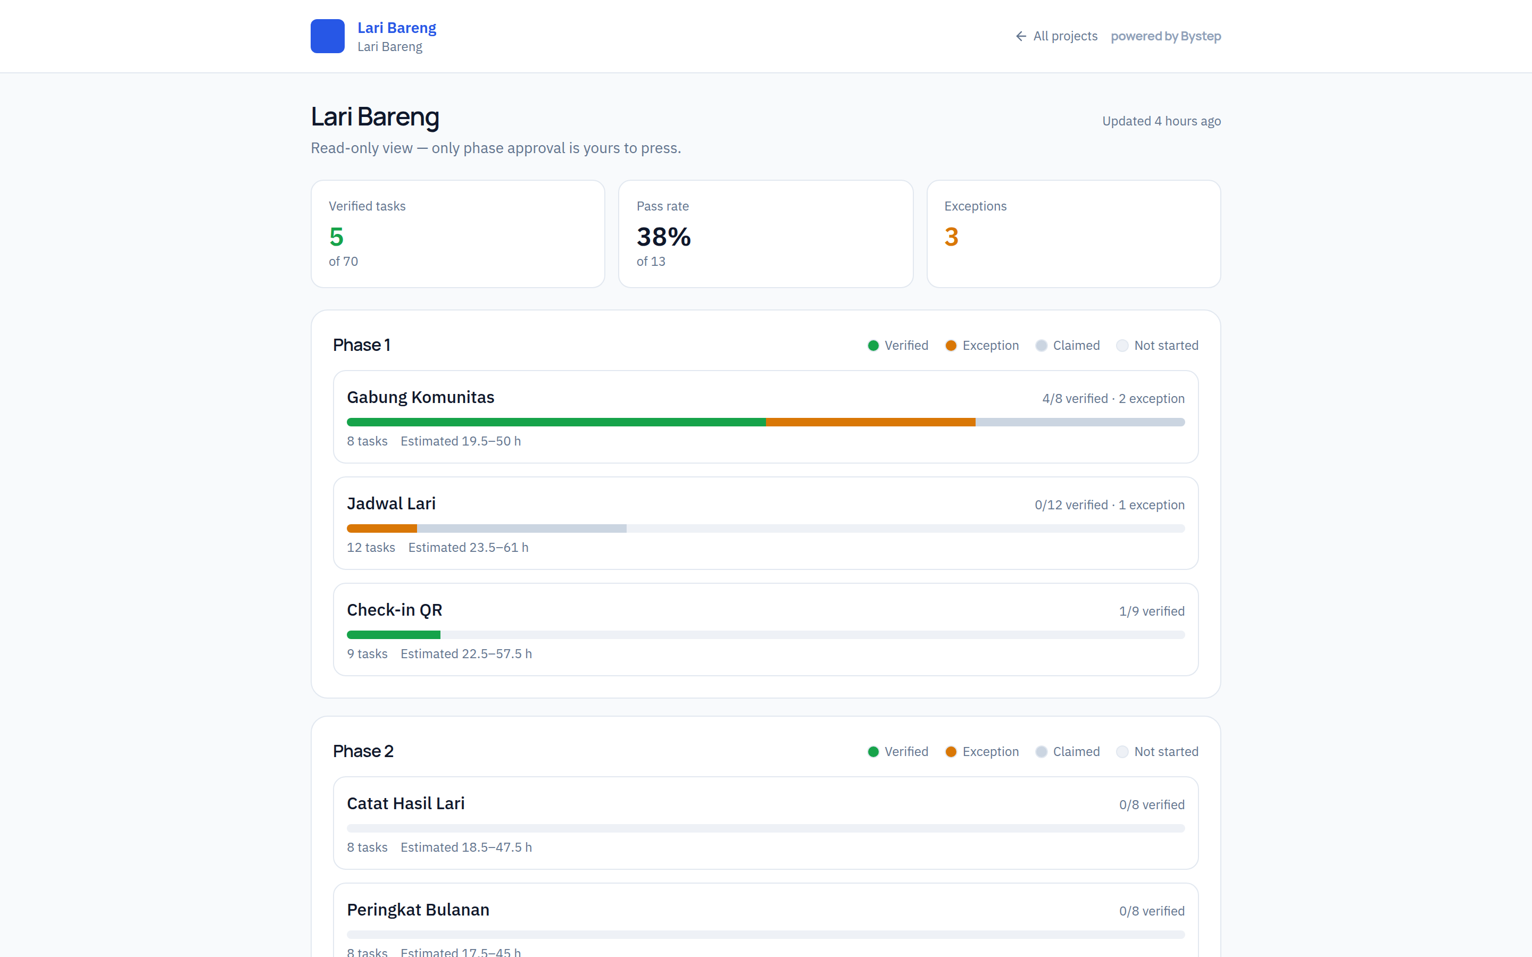Screen dimensions: 1532x957
Task: Click "Estimated 18.5–47.5 h" text
Action: [467, 847]
